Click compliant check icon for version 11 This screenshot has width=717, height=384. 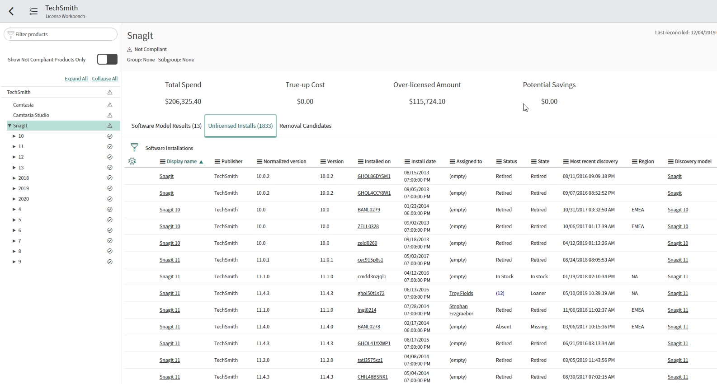109,146
